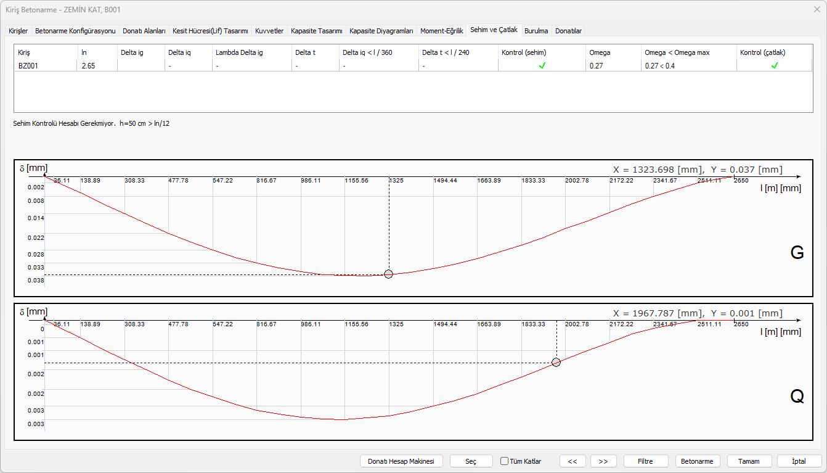Go to previous beam with << button

(572, 461)
